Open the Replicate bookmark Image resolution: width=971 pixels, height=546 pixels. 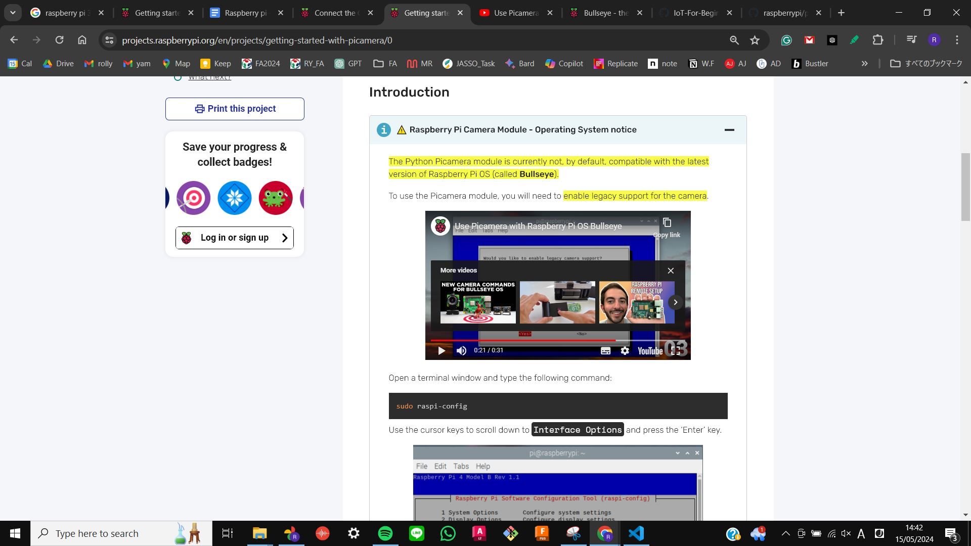(615, 64)
